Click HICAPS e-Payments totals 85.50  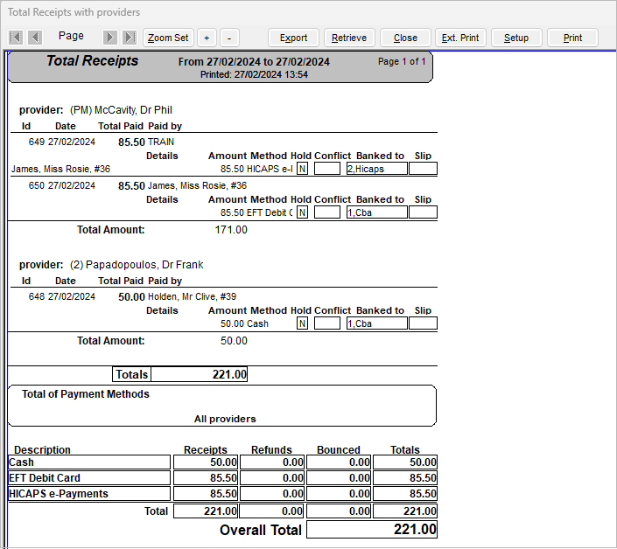pos(405,494)
